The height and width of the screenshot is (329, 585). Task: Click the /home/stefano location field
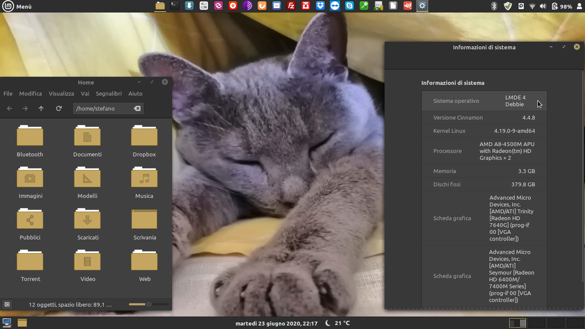click(x=108, y=108)
